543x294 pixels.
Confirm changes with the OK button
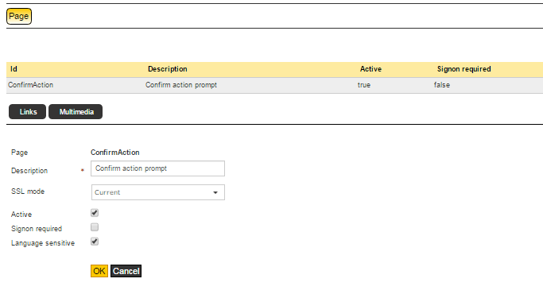point(99,271)
